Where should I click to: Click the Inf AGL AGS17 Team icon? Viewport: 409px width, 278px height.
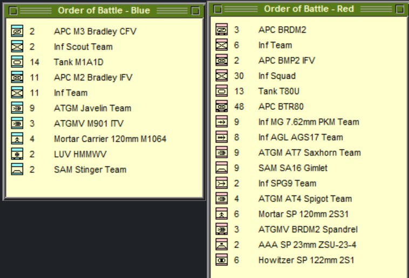click(x=221, y=137)
